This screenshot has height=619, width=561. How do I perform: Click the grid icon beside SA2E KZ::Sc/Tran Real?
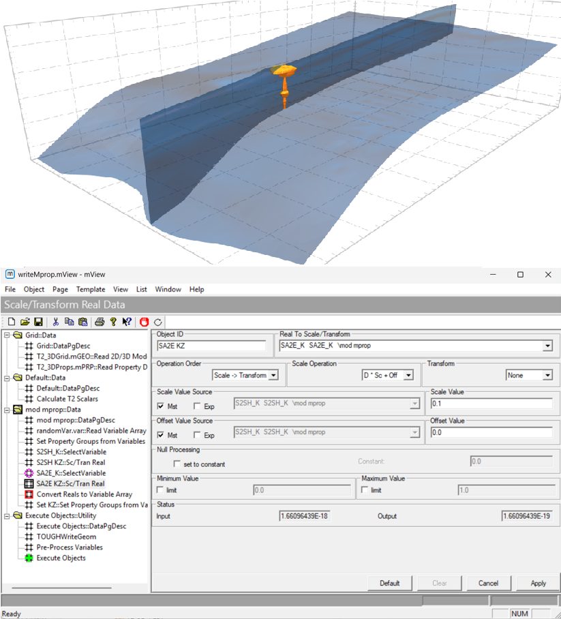pyautogui.click(x=29, y=483)
